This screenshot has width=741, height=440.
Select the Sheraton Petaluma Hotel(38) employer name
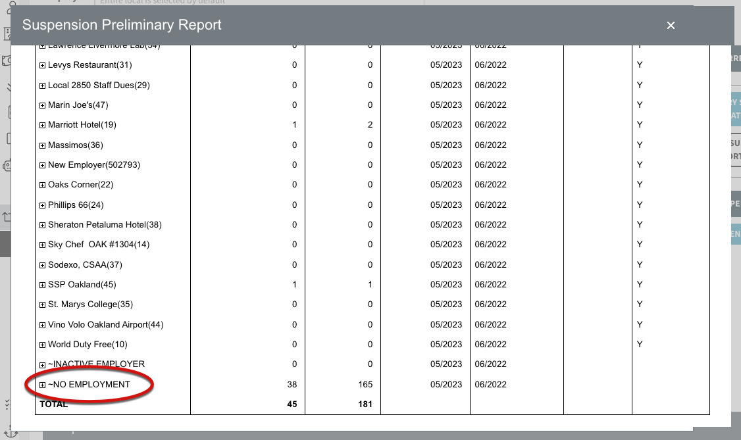(x=105, y=225)
